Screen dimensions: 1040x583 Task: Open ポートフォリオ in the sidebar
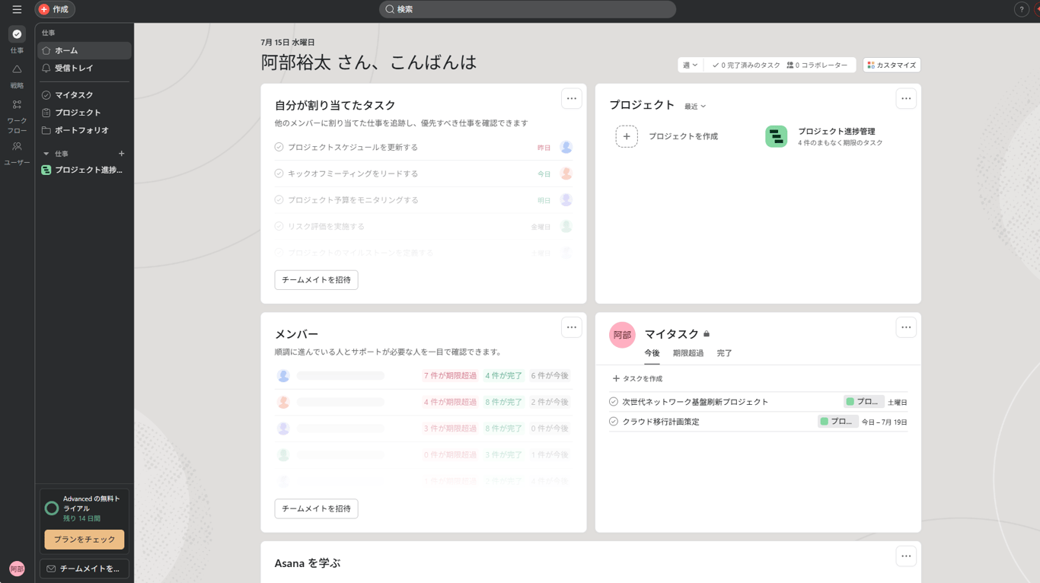(85, 130)
